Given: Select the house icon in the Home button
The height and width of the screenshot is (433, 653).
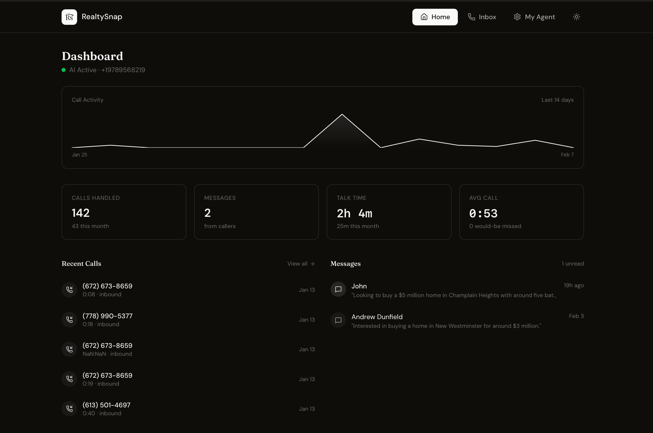Looking at the screenshot, I should [424, 17].
